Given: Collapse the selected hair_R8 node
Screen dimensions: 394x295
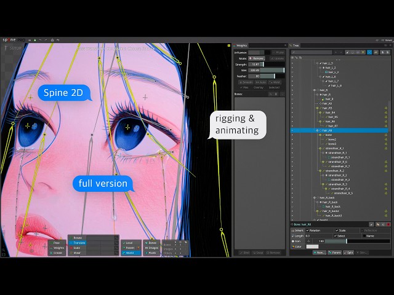Looking at the screenshot, I should 318,130.
